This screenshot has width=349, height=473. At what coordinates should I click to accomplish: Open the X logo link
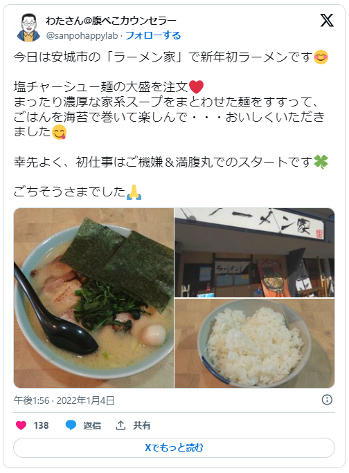[327, 21]
